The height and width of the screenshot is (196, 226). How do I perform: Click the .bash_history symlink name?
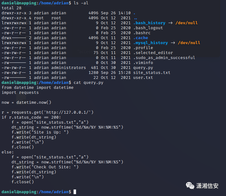(x=149, y=23)
